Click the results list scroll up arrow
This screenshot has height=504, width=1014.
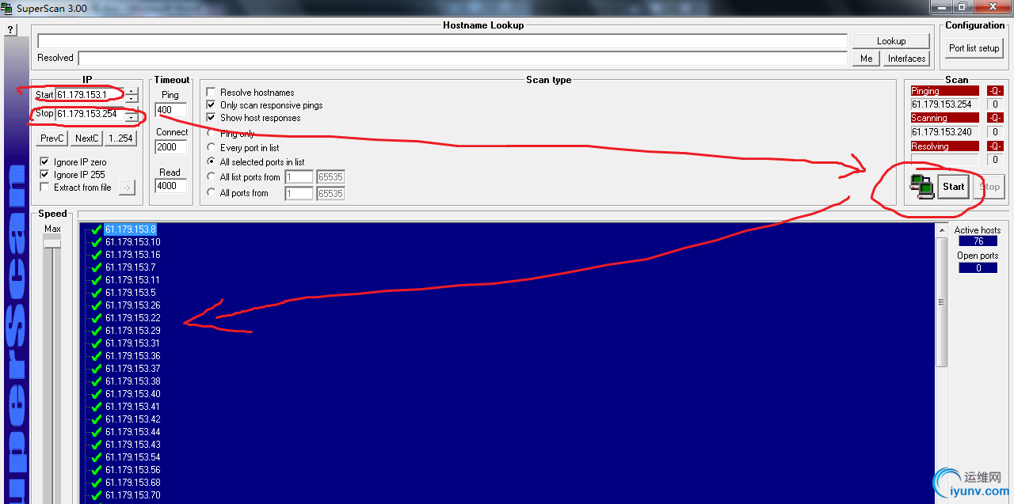[942, 230]
